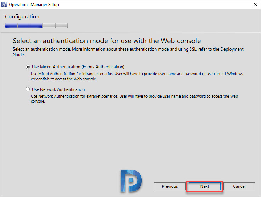261x197 pixels.
Task: Go to the Next setup step
Action: (x=205, y=186)
